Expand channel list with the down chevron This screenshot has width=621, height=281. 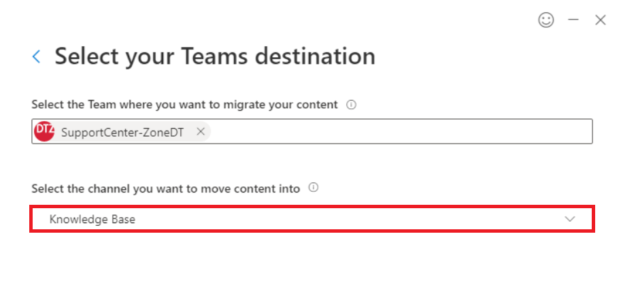tap(569, 219)
